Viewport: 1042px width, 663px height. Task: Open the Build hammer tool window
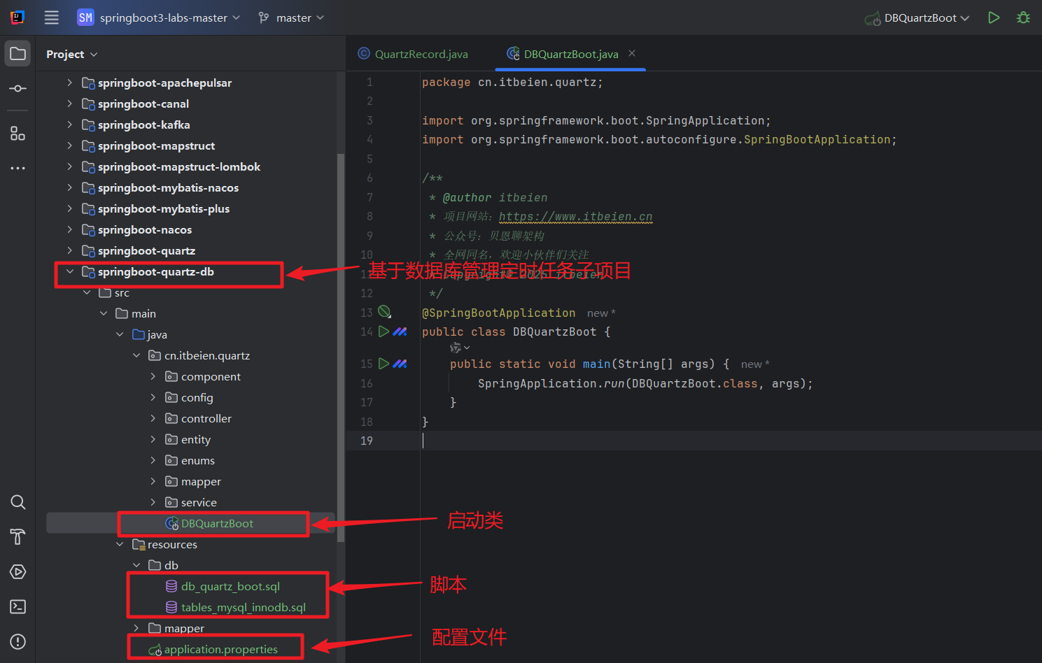18,537
